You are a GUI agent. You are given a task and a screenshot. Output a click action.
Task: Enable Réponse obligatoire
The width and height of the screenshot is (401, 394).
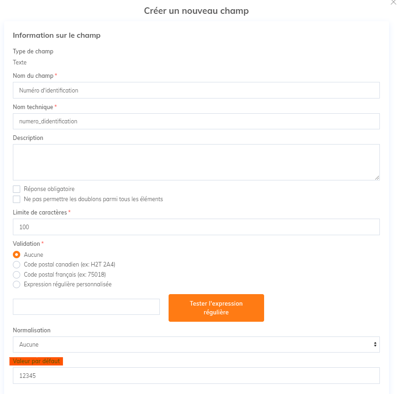pos(17,189)
